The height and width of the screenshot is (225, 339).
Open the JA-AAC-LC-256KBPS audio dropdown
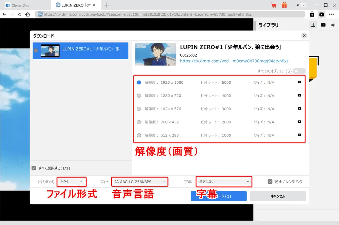tap(140, 182)
